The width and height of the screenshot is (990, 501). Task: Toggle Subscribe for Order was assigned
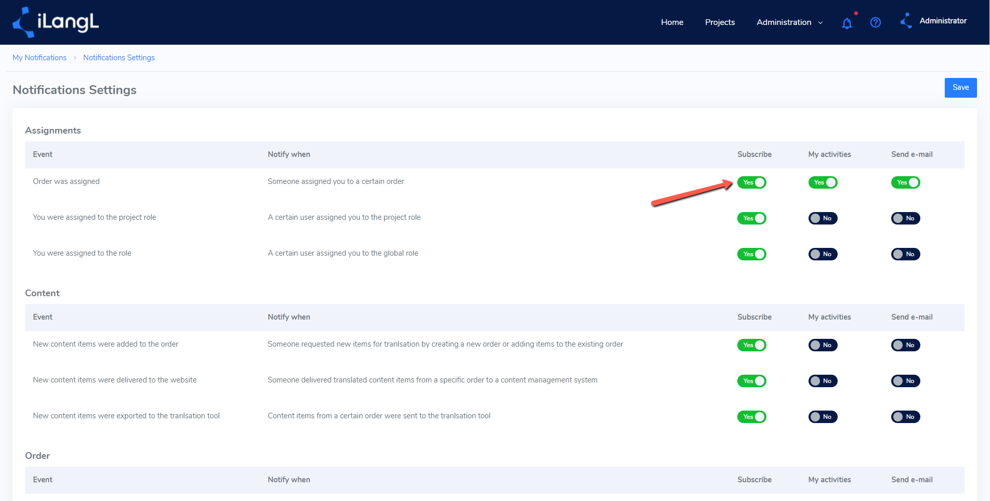[751, 182]
